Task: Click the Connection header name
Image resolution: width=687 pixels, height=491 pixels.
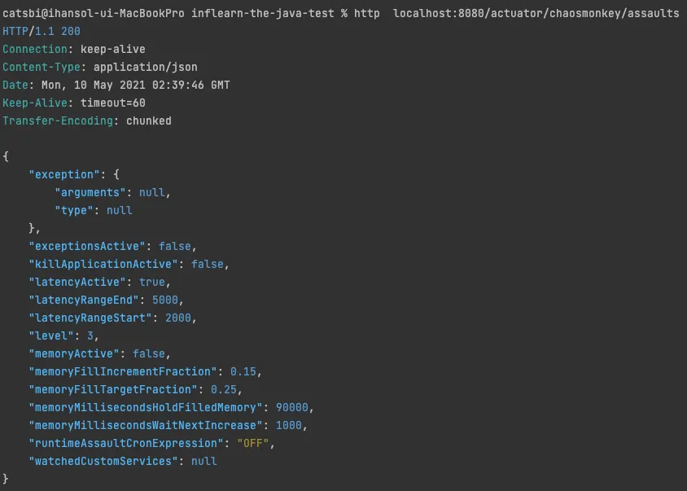Action: (37, 49)
